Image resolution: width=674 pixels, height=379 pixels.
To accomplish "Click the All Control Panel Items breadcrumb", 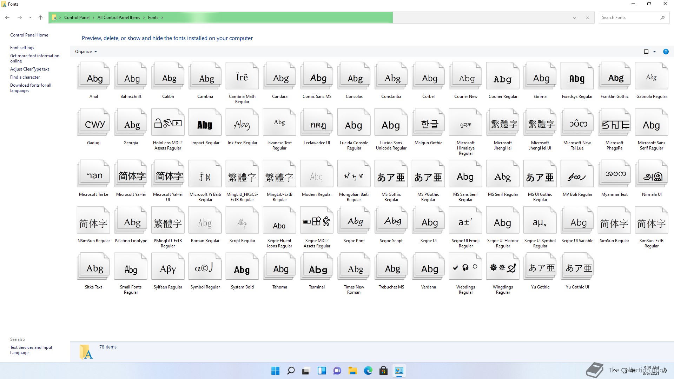I will pyautogui.click(x=119, y=18).
